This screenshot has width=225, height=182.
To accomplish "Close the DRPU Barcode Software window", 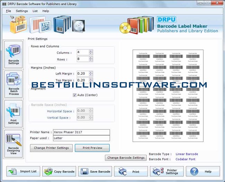I will 217,3.
